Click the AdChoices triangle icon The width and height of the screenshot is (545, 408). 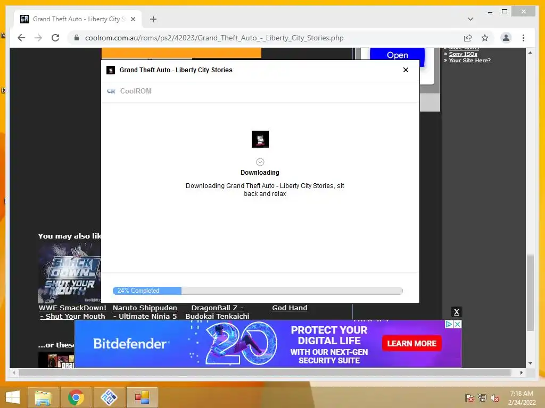coord(449,325)
